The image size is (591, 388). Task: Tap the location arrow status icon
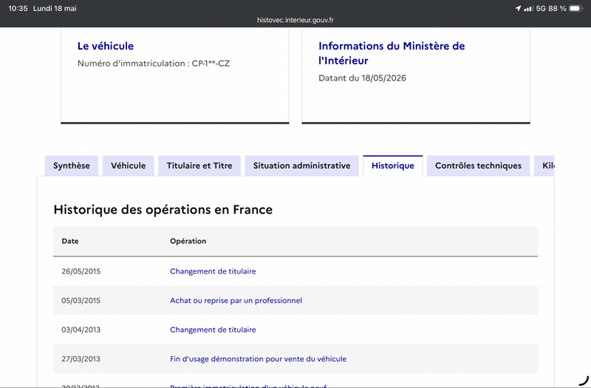[x=519, y=8]
